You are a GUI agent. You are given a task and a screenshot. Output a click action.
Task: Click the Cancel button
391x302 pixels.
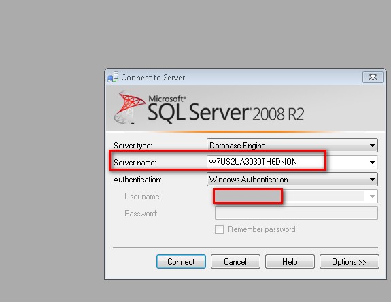[x=235, y=262]
